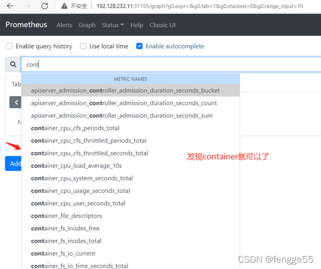Reload the page with the refresh icon
This screenshot has height=269, width=321.
pyautogui.click(x=44, y=6)
